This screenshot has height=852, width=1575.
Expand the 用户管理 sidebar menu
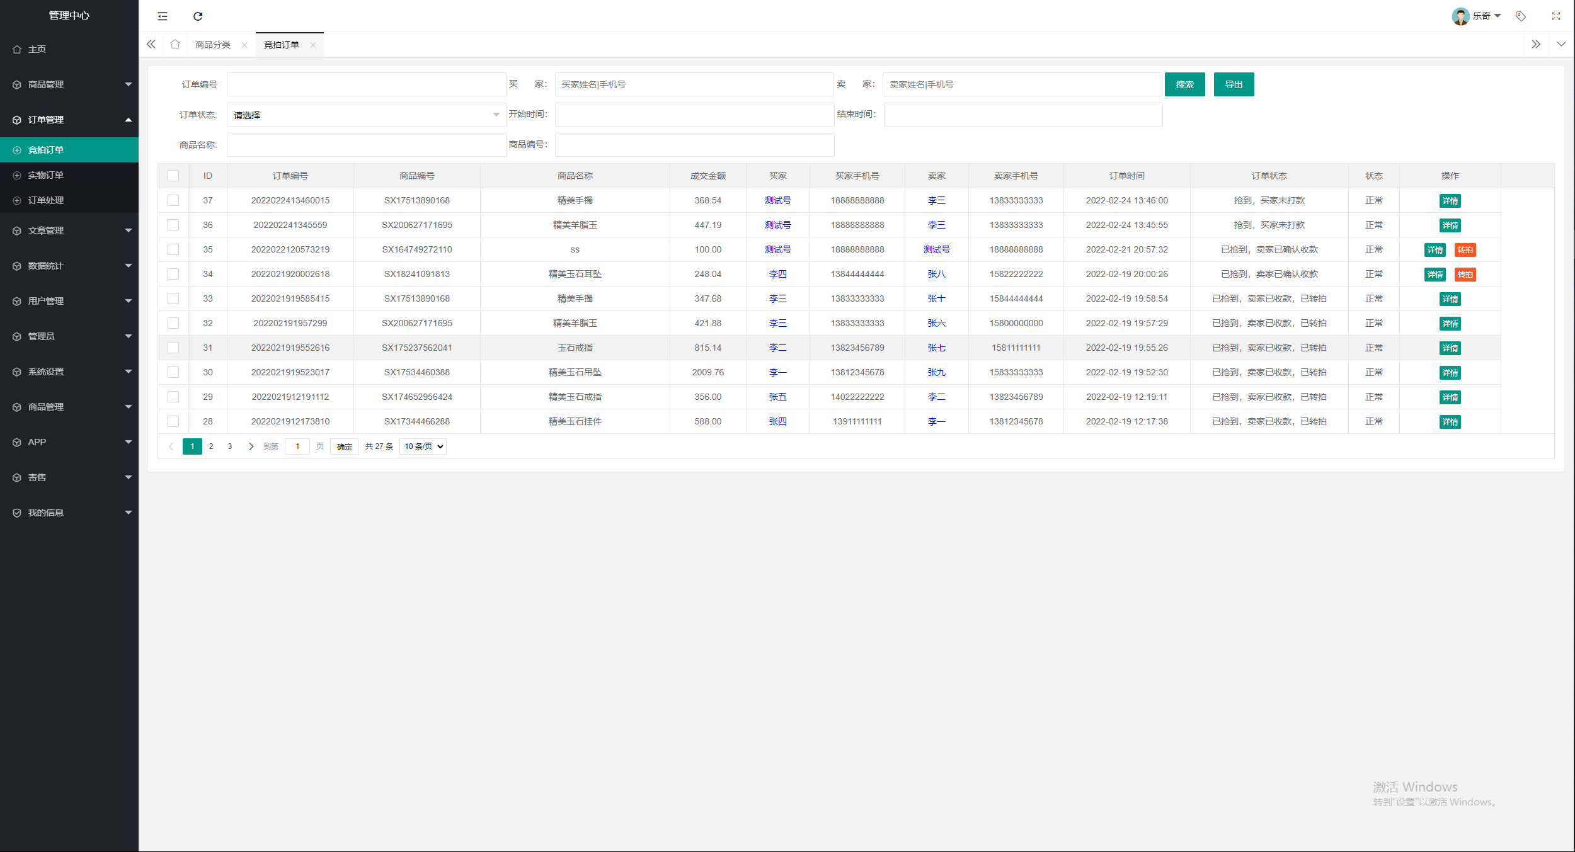tap(69, 301)
